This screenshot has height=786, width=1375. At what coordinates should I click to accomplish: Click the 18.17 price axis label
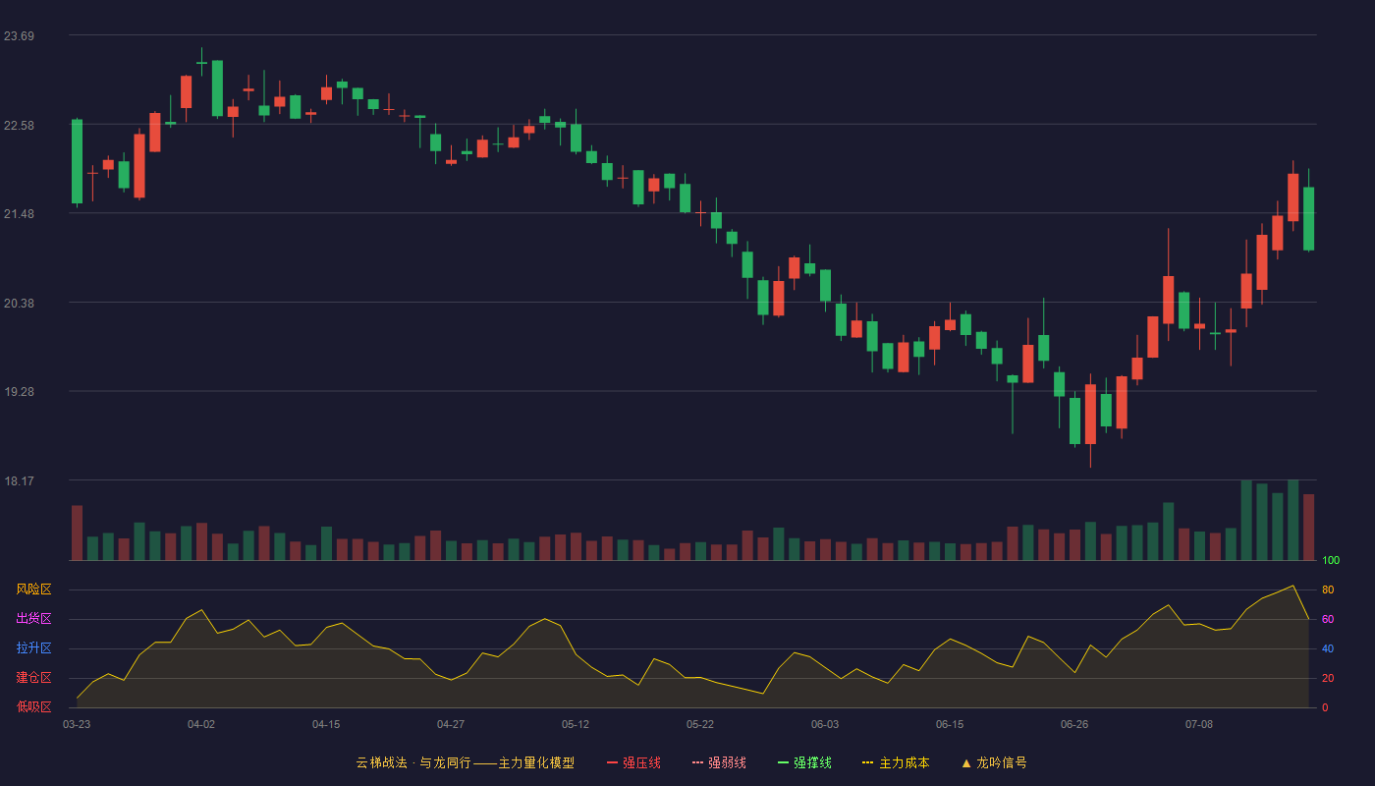point(19,481)
